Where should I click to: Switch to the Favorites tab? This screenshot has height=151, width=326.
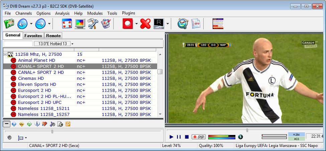coord(33,36)
